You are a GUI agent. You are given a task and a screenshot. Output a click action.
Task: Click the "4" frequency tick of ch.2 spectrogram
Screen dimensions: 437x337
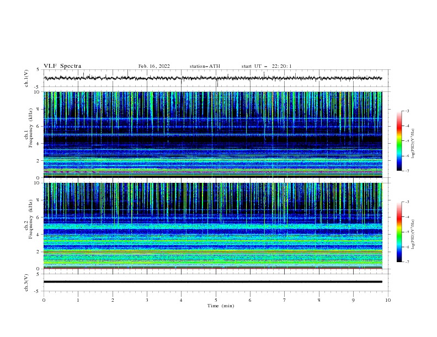(x=38, y=235)
